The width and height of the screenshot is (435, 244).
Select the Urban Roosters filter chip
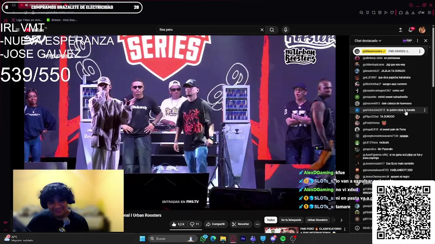point(317,220)
